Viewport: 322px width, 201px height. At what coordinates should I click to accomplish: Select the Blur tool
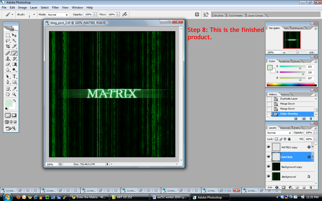pos(8,70)
